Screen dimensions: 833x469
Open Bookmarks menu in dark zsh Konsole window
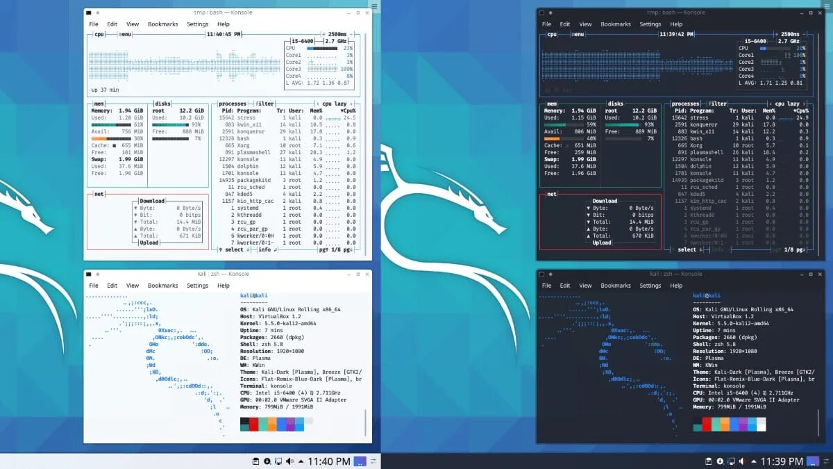616,286
